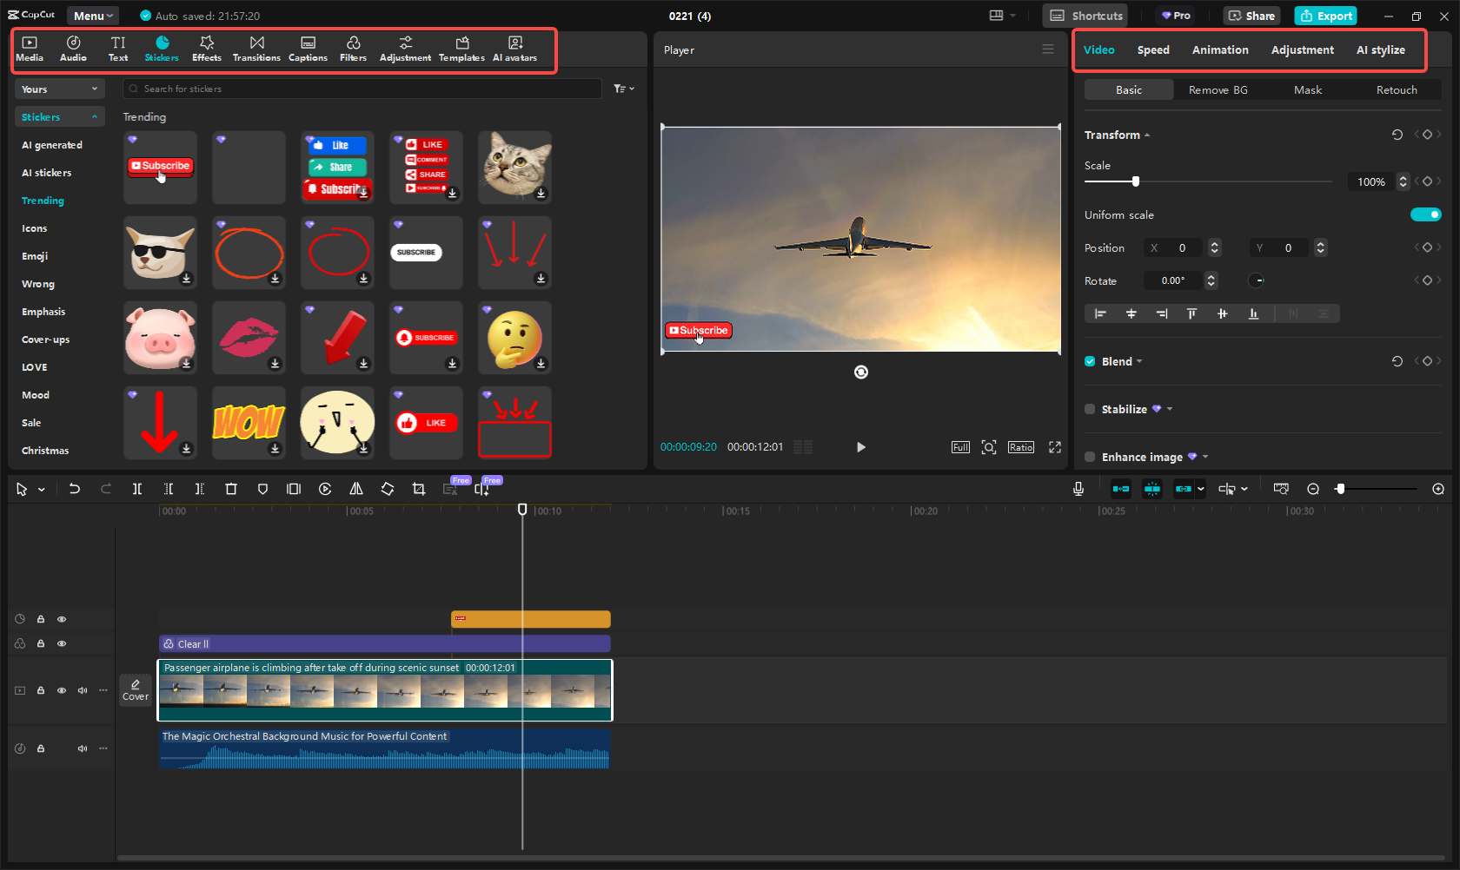The image size is (1460, 870).
Task: Click the Voiceover microphone icon
Action: [1078, 489]
